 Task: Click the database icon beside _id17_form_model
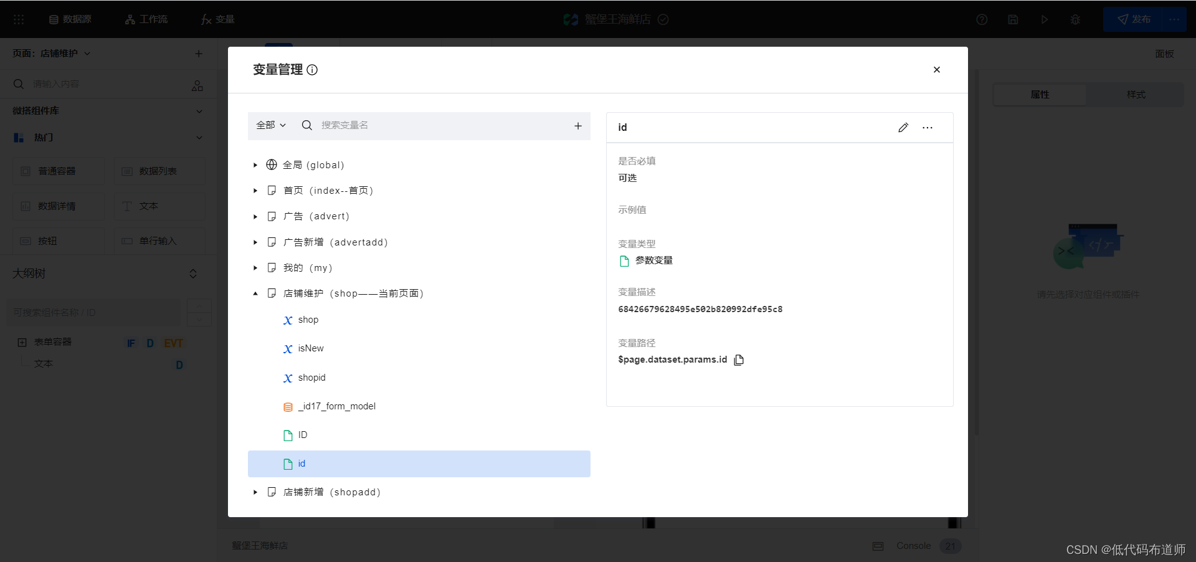point(288,407)
